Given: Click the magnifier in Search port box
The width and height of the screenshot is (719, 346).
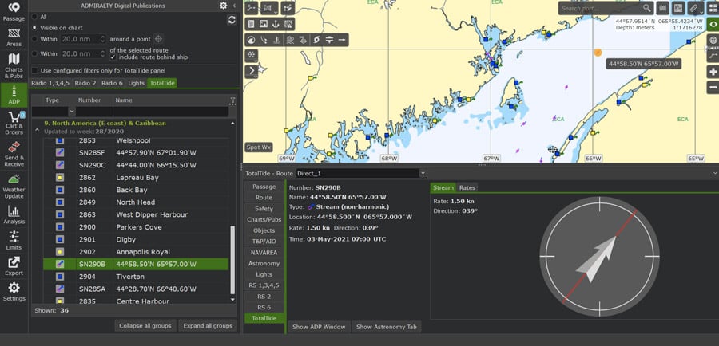Looking at the screenshot, I should tap(646, 8).
